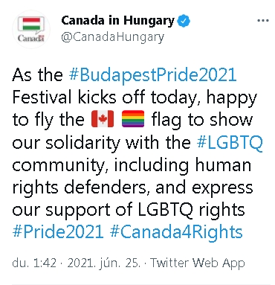The image size is (275, 285).
Task: Open the #BudapestPride2021 hashtag
Action: (x=152, y=74)
